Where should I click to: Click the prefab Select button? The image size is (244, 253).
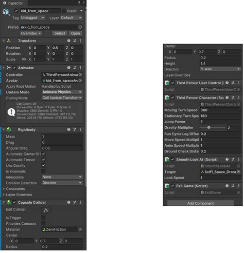tap(60, 33)
